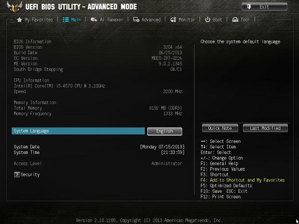Edit the System Date field
299x224 pixels.
tap(162, 147)
